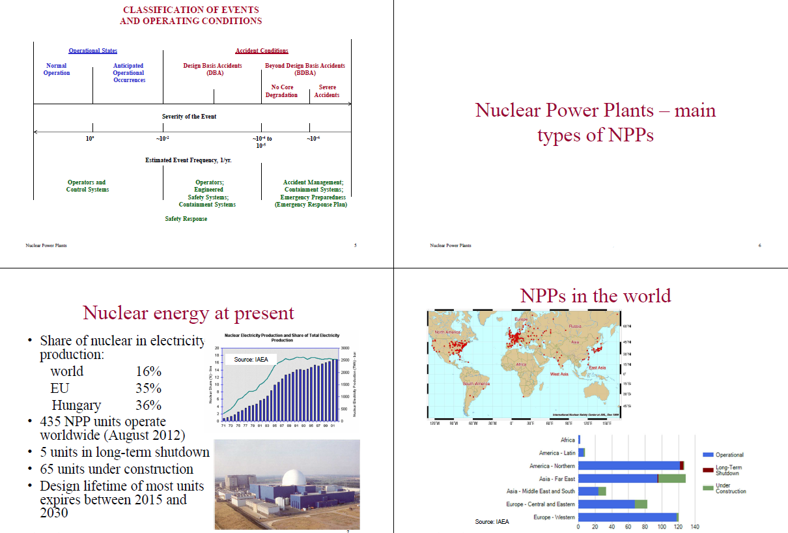788x533 pixels.
Task: Click "Estimated Event Frequency, 1/yr." caption
Action: pos(188,160)
